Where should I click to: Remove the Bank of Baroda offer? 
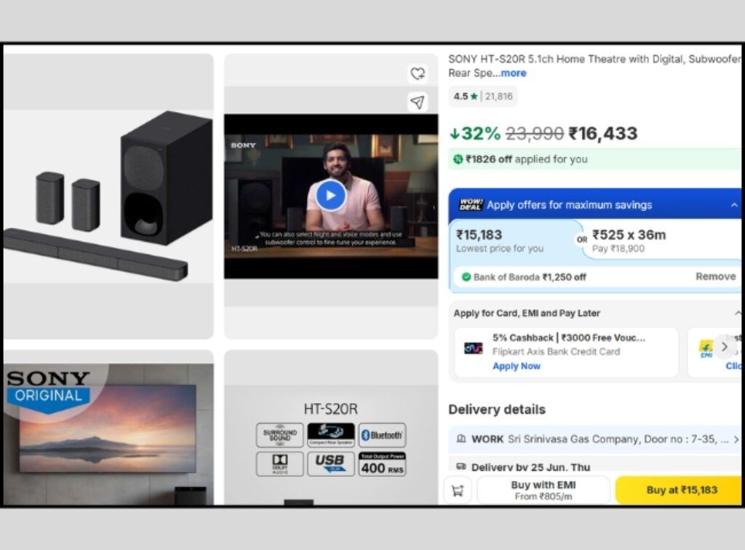click(x=716, y=276)
